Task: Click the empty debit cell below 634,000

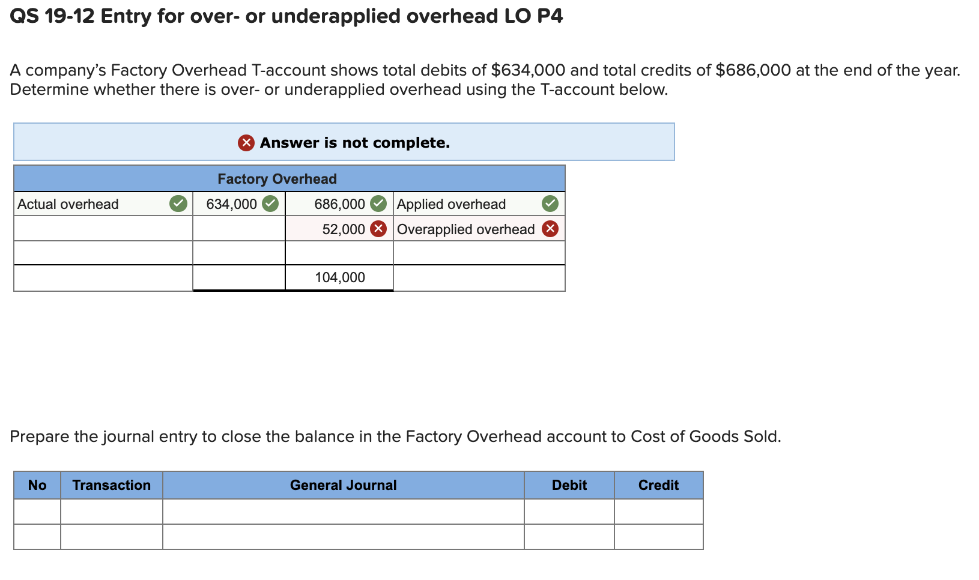Action: click(x=237, y=229)
